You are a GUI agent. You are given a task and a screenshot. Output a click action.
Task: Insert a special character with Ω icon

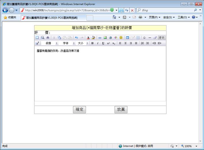(x=144, y=38)
